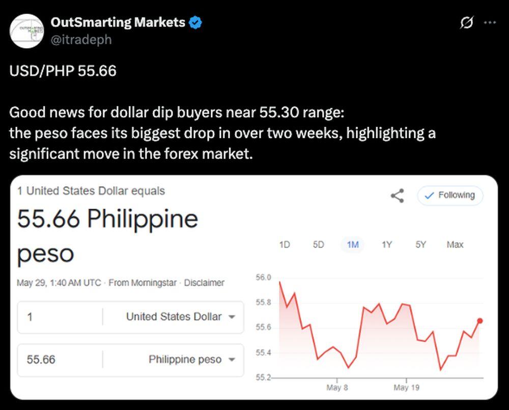509x410 pixels.
Task: Click the OutSmarting Markets profile avatar
Action: [26, 31]
